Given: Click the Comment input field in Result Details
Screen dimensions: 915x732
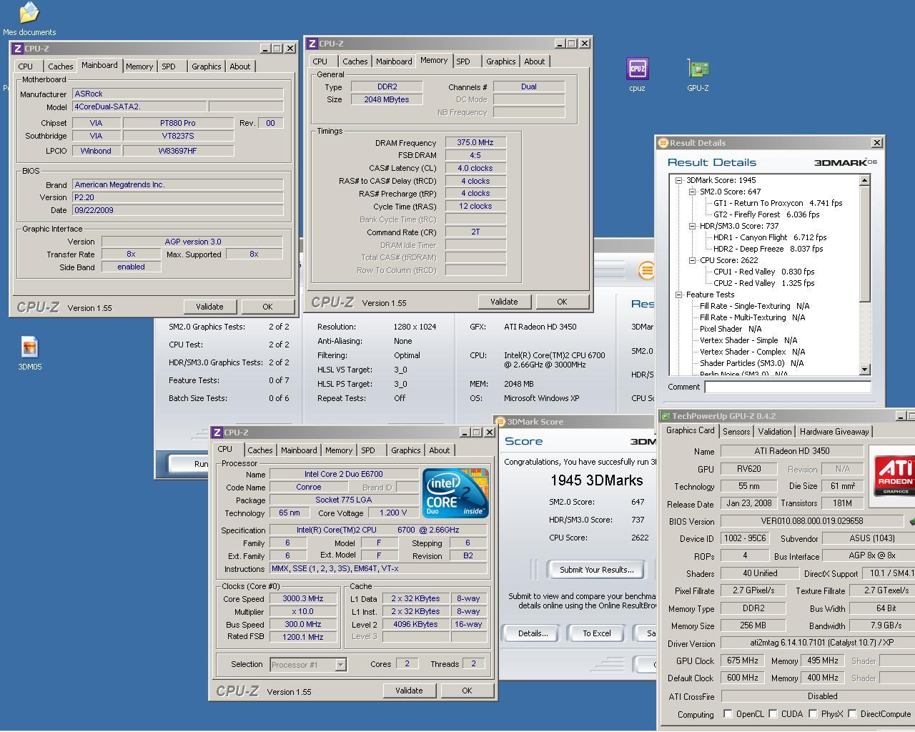Looking at the screenshot, I should (788, 387).
